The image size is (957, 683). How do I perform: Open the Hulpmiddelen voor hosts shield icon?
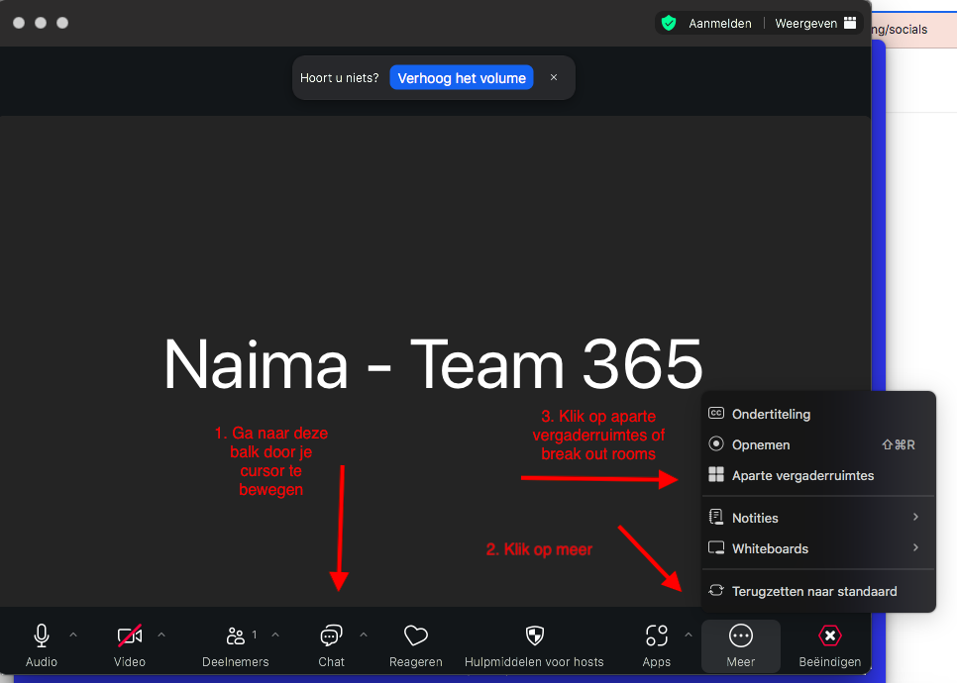click(535, 635)
